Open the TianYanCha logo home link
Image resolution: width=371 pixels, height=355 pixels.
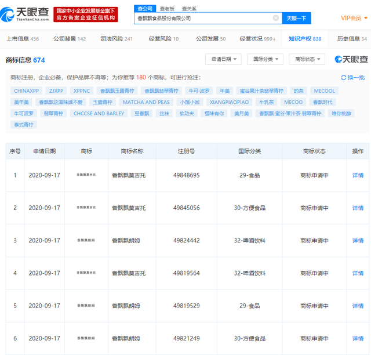tap(24, 14)
